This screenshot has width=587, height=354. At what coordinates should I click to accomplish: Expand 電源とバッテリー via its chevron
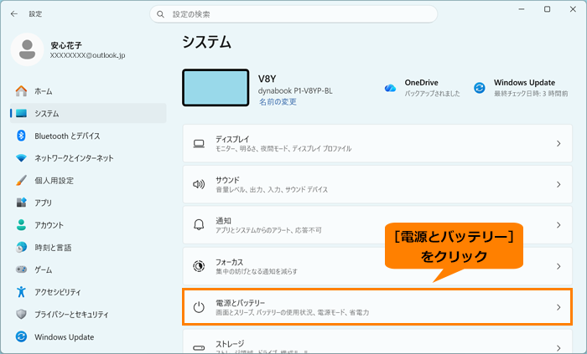click(558, 307)
